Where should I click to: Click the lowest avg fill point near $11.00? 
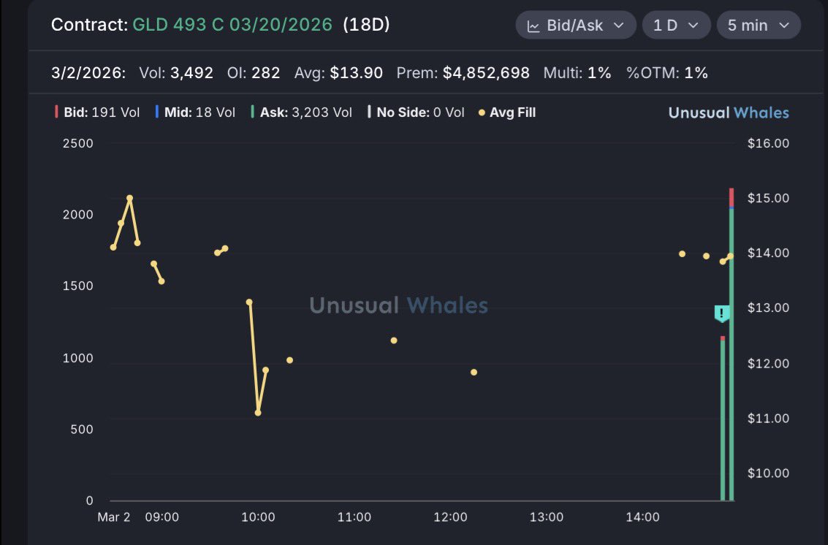point(258,413)
